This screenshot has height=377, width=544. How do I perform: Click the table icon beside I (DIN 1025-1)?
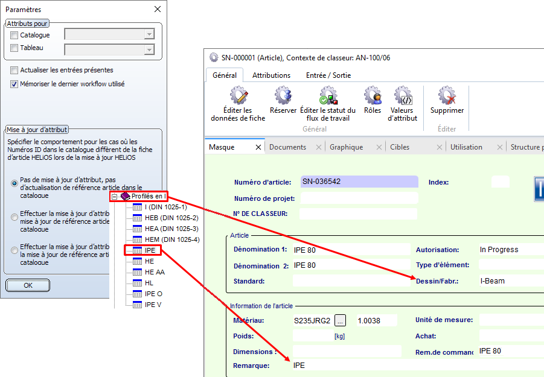[x=138, y=208]
